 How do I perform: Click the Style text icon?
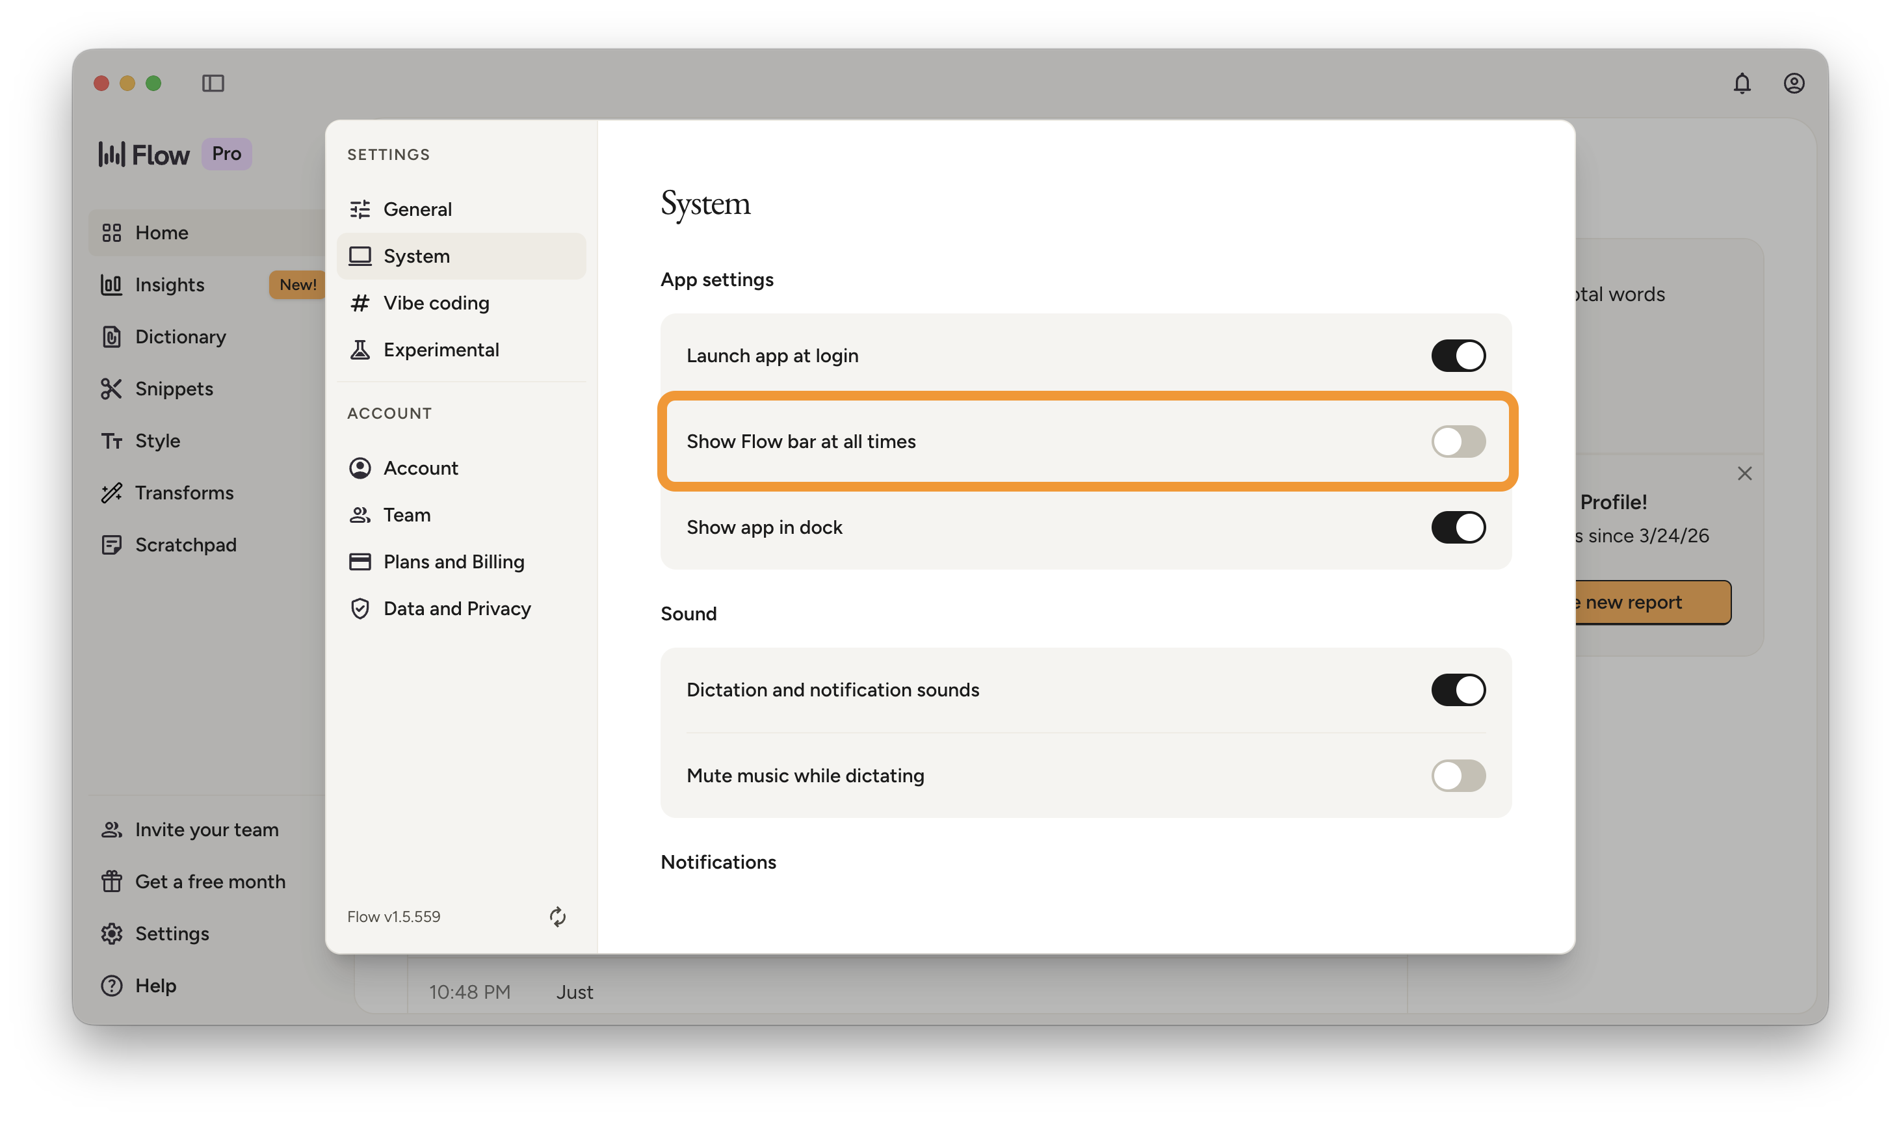[112, 441]
